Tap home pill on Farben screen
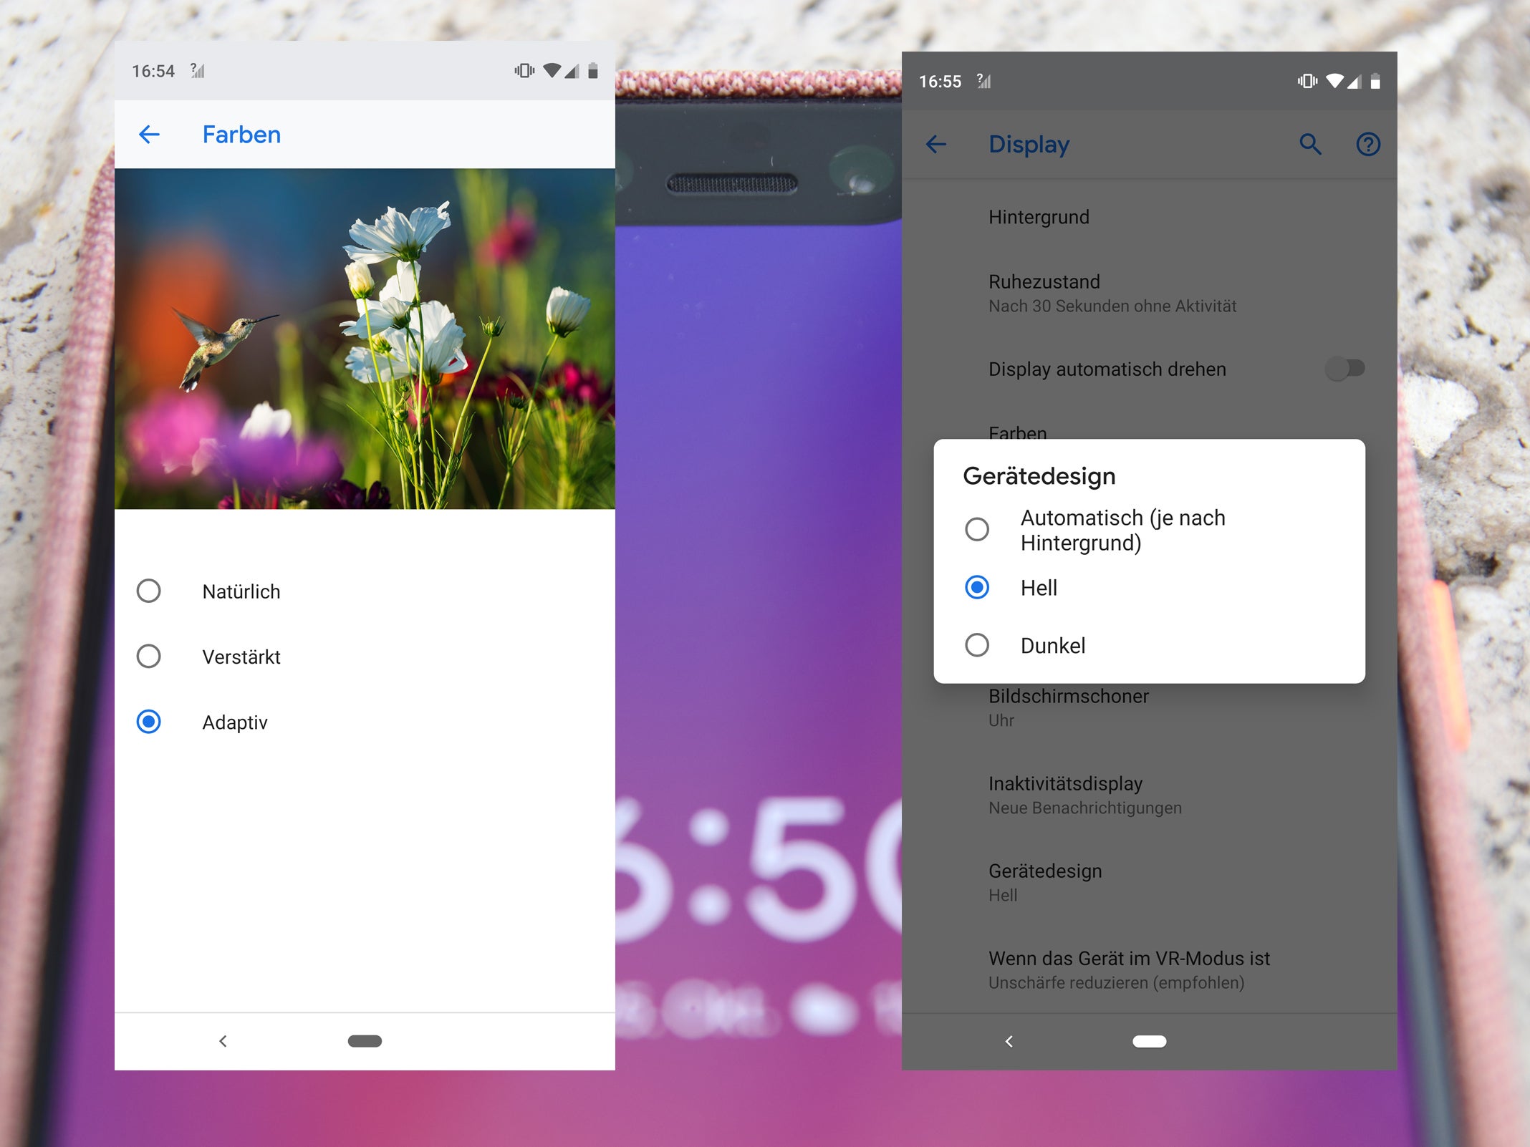Viewport: 1530px width, 1147px height. pos(365,1041)
